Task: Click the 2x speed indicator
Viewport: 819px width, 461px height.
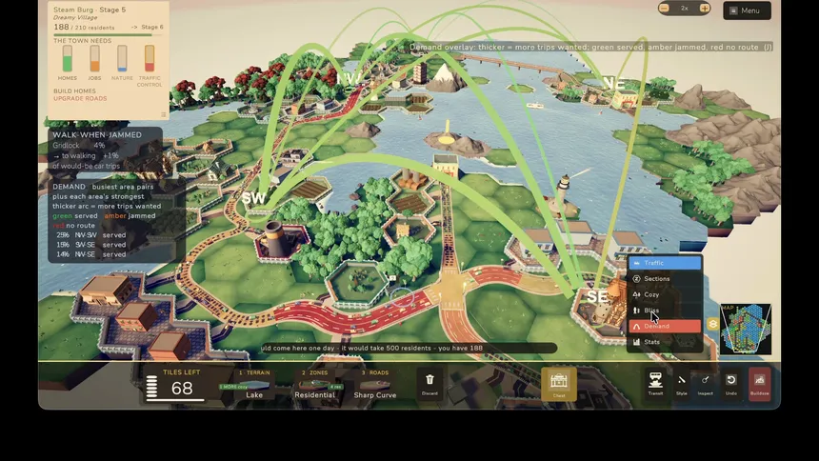Action: coord(684,9)
